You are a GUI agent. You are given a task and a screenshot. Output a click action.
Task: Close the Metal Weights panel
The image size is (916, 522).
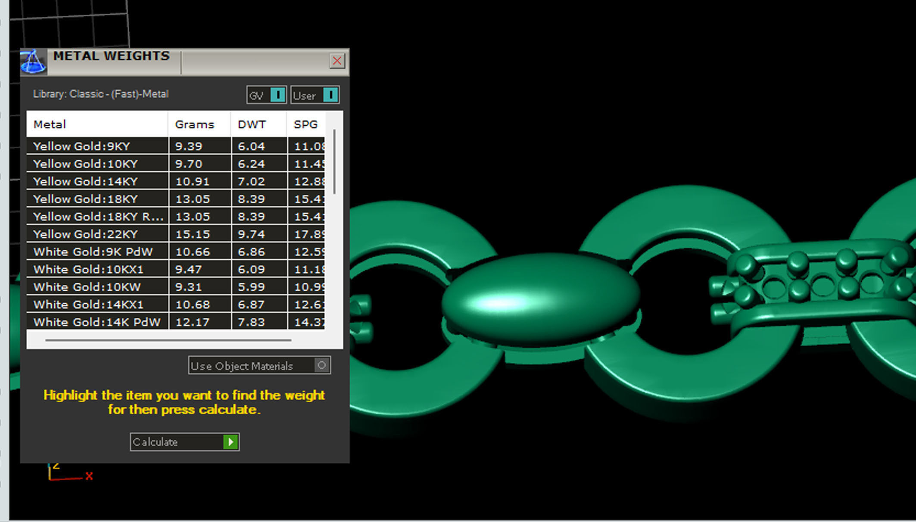pyautogui.click(x=337, y=61)
